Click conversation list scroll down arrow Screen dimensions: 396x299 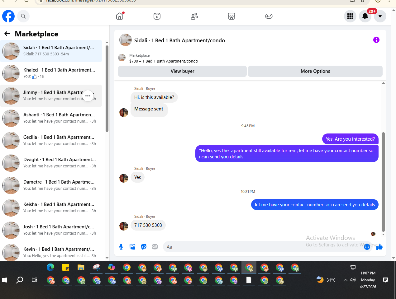pos(107,258)
